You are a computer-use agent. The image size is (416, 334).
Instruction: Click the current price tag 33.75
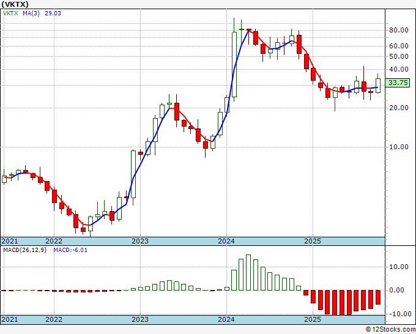point(398,83)
